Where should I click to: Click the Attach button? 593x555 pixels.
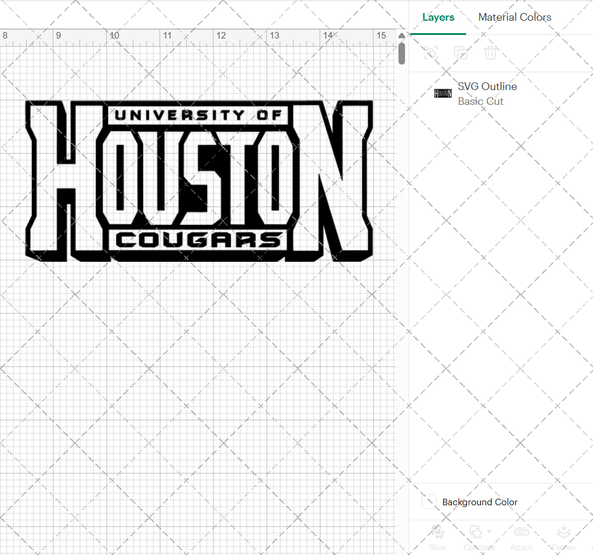click(521, 538)
